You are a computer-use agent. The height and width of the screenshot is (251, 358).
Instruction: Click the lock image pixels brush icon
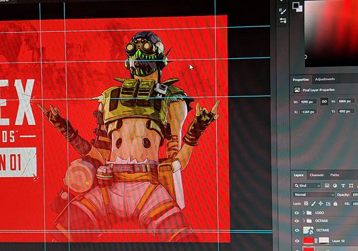click(x=313, y=203)
